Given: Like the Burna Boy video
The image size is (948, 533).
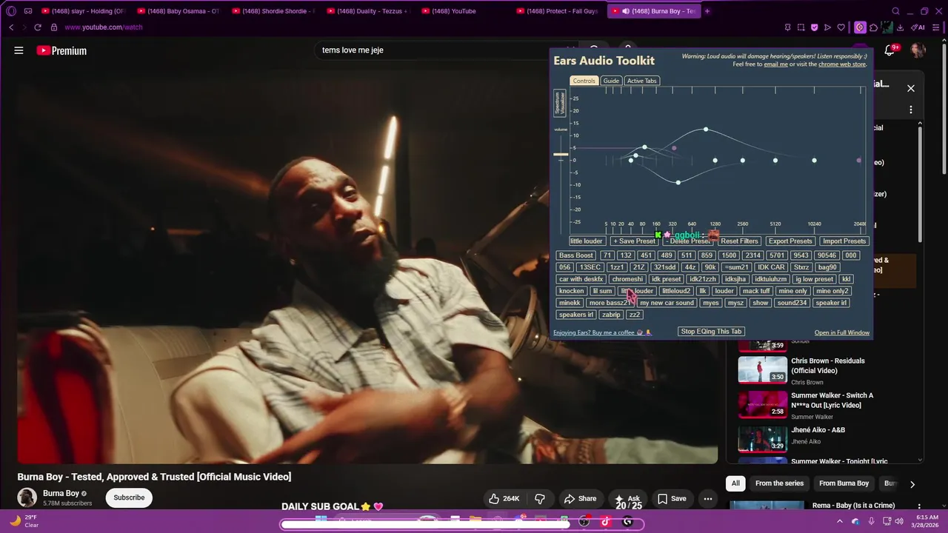Looking at the screenshot, I should 504,498.
